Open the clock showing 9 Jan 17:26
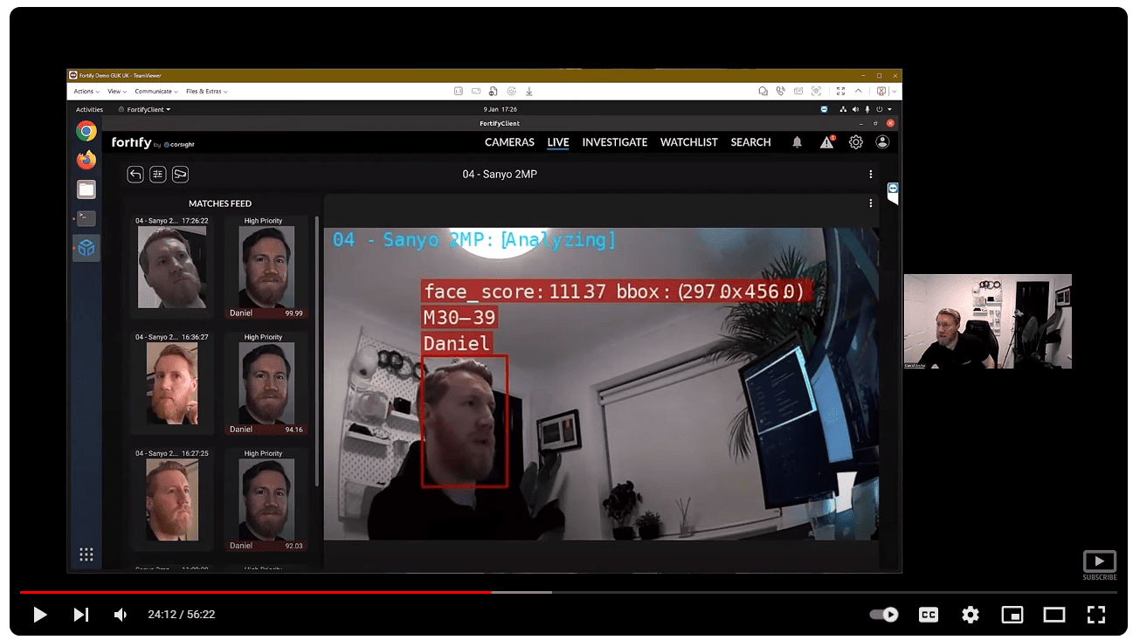Viewport: 1133px width, 640px height. pyautogui.click(x=500, y=109)
